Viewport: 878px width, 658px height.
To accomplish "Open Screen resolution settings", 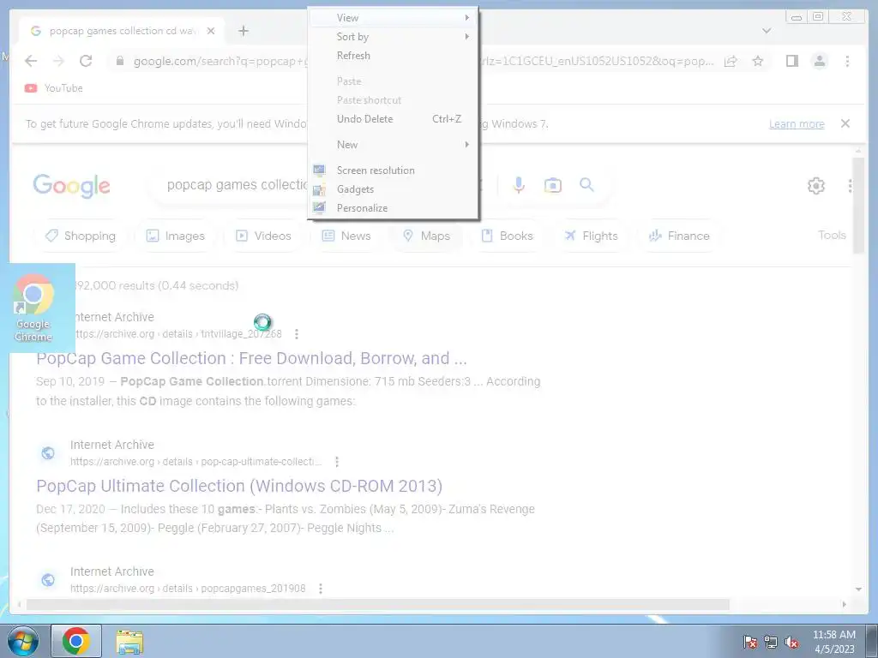I will point(393,170).
